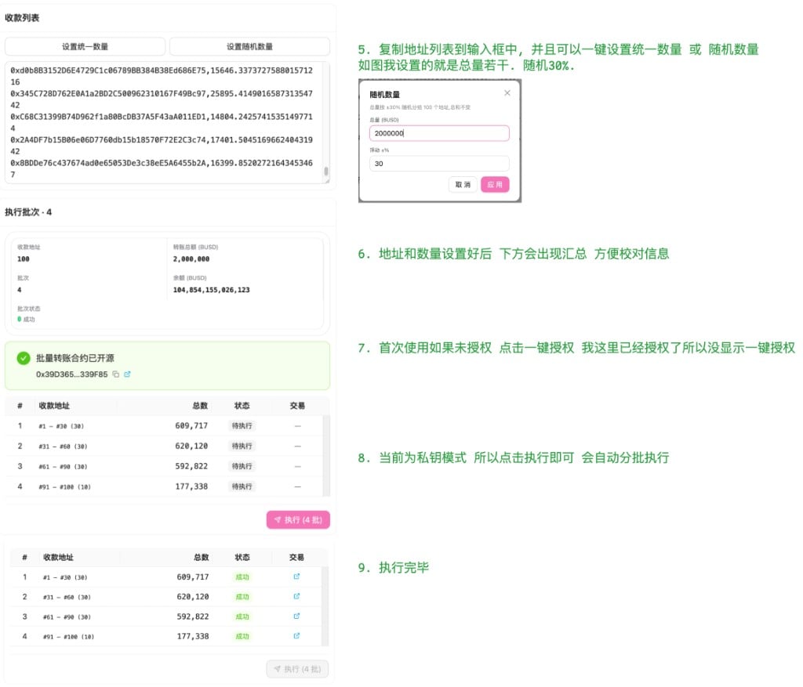
Task: Click 待执行 status for batch #91 – #100
Action: coord(242,486)
